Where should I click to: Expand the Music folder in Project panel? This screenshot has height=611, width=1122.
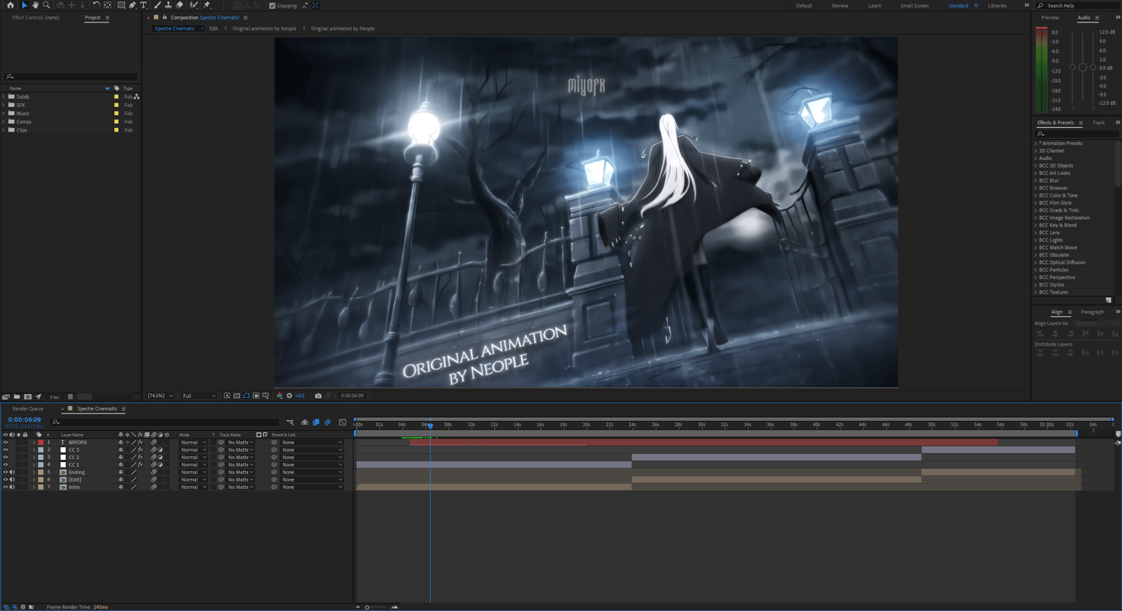[4, 113]
